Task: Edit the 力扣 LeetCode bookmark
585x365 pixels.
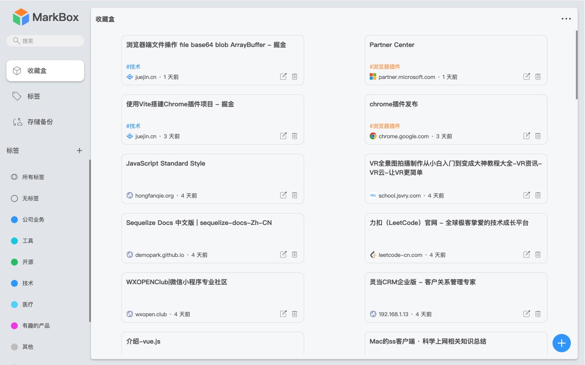Action: 526,255
